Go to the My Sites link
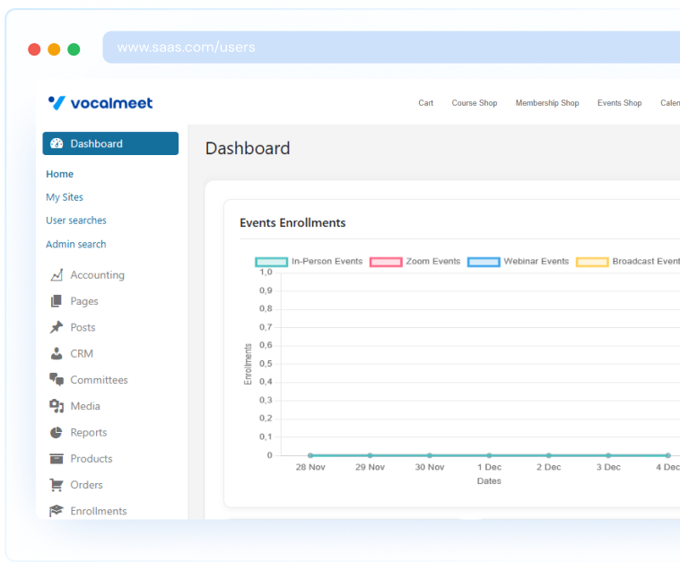Image resolution: width=680 pixels, height=562 pixels. 65,197
